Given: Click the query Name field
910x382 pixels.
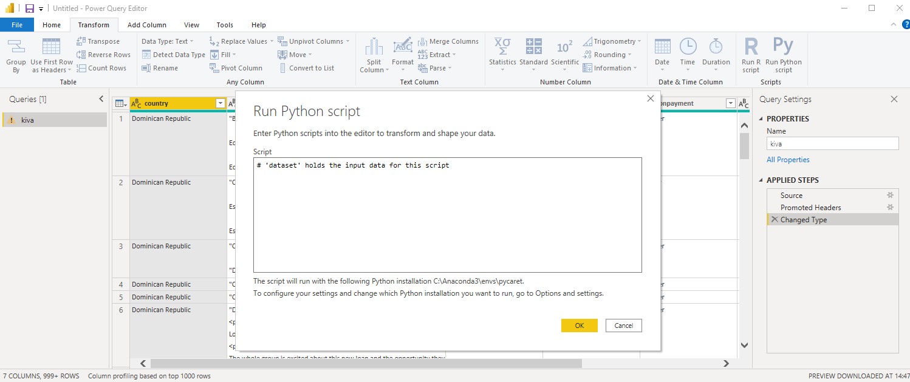Looking at the screenshot, I should (832, 144).
